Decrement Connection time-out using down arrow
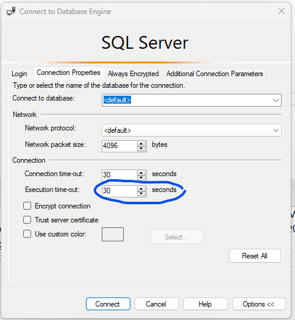This screenshot has width=295, height=320. (141, 178)
